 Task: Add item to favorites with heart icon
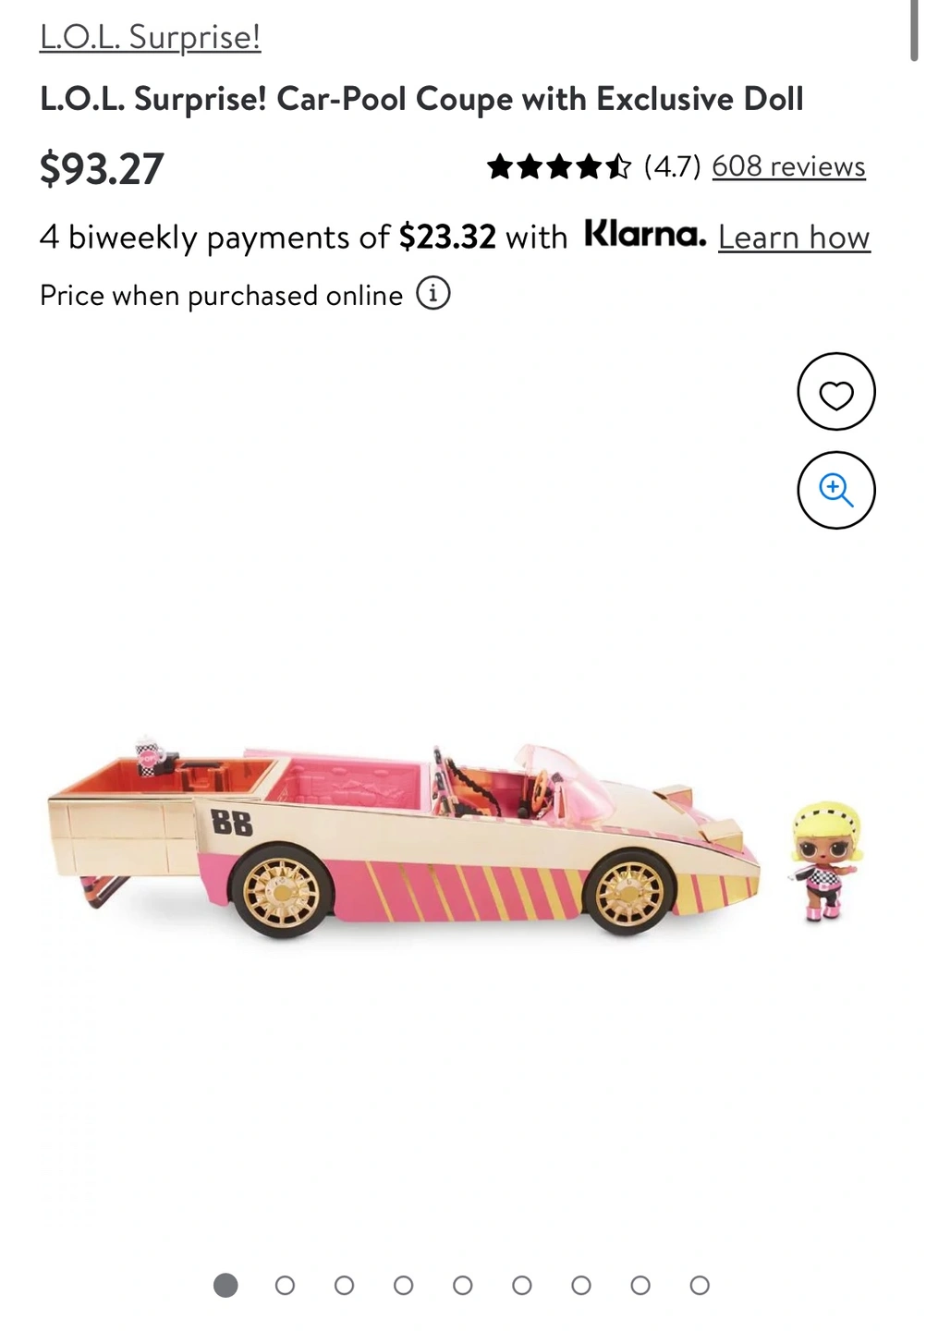tap(835, 392)
